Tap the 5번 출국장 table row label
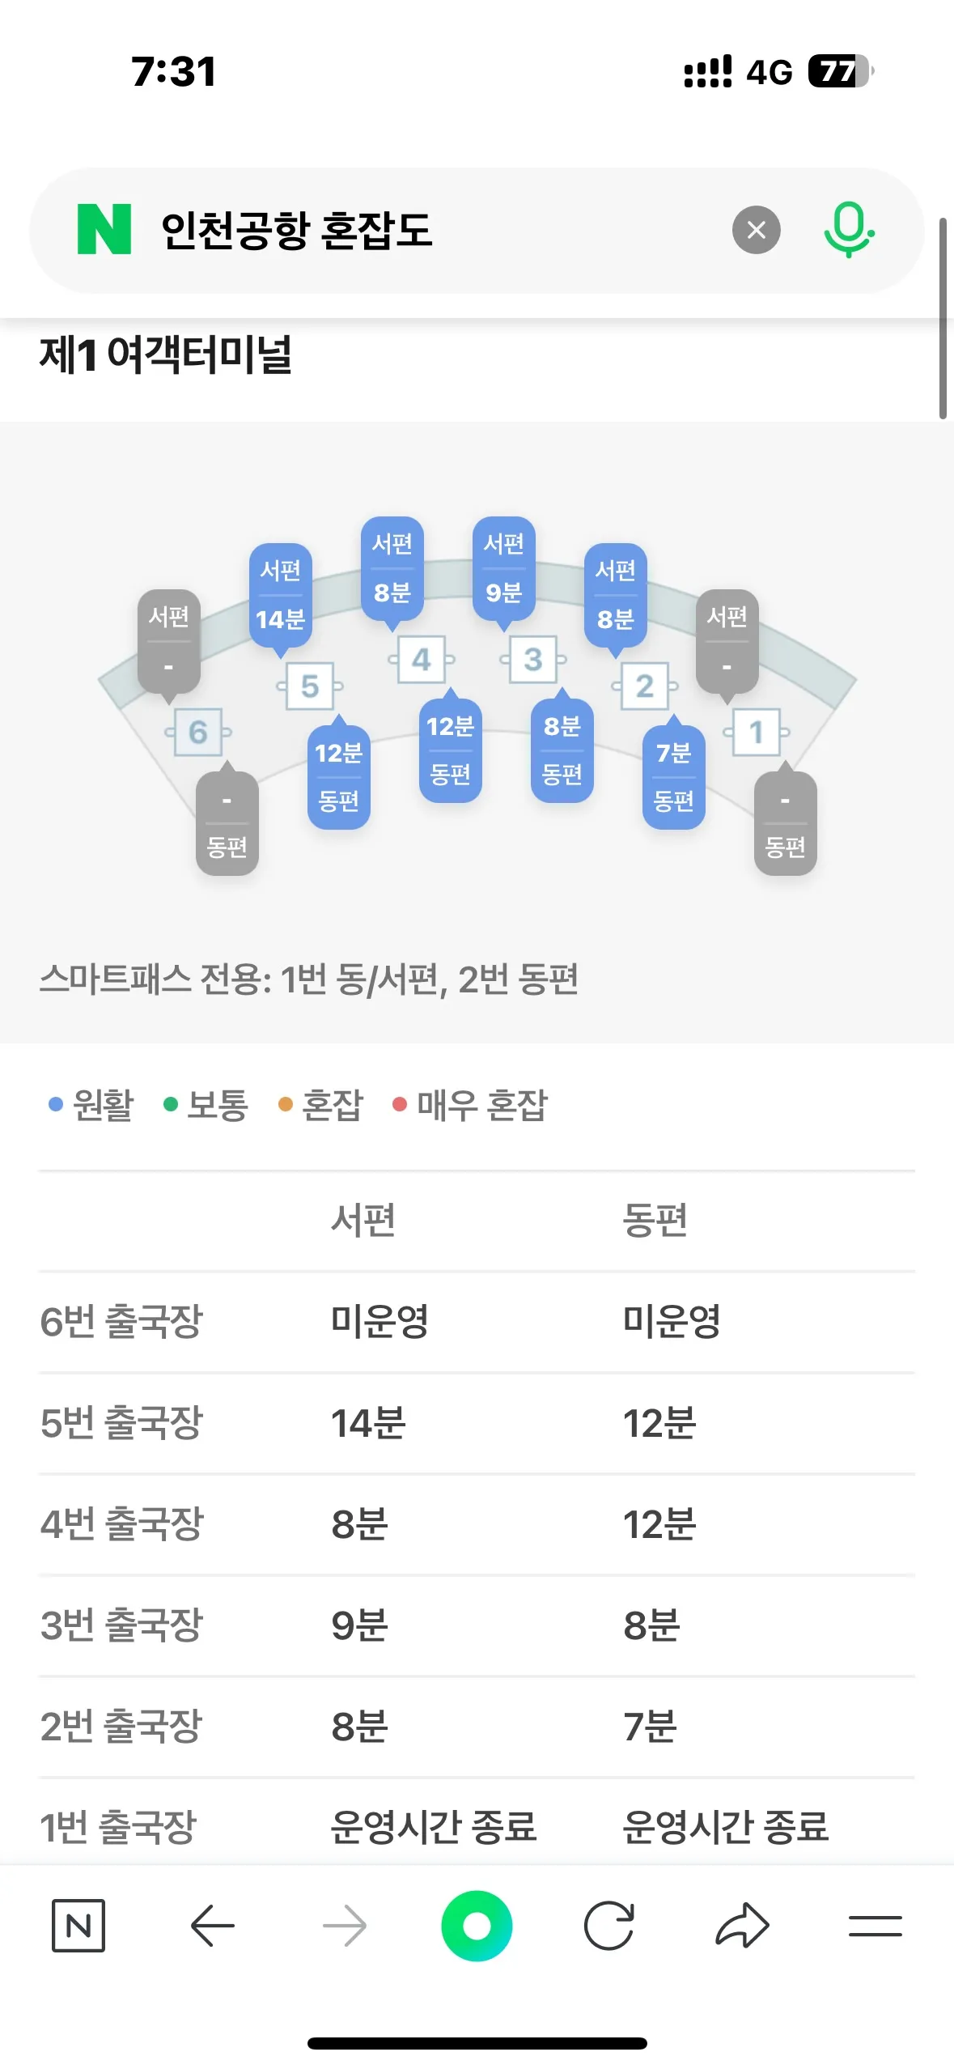 click(x=121, y=1423)
